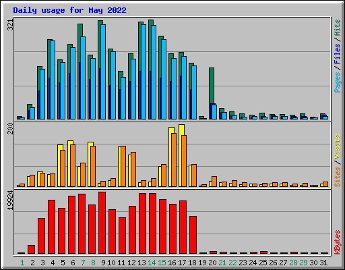
Task: Click the cyan pages bar for day 14
Action: point(154,72)
